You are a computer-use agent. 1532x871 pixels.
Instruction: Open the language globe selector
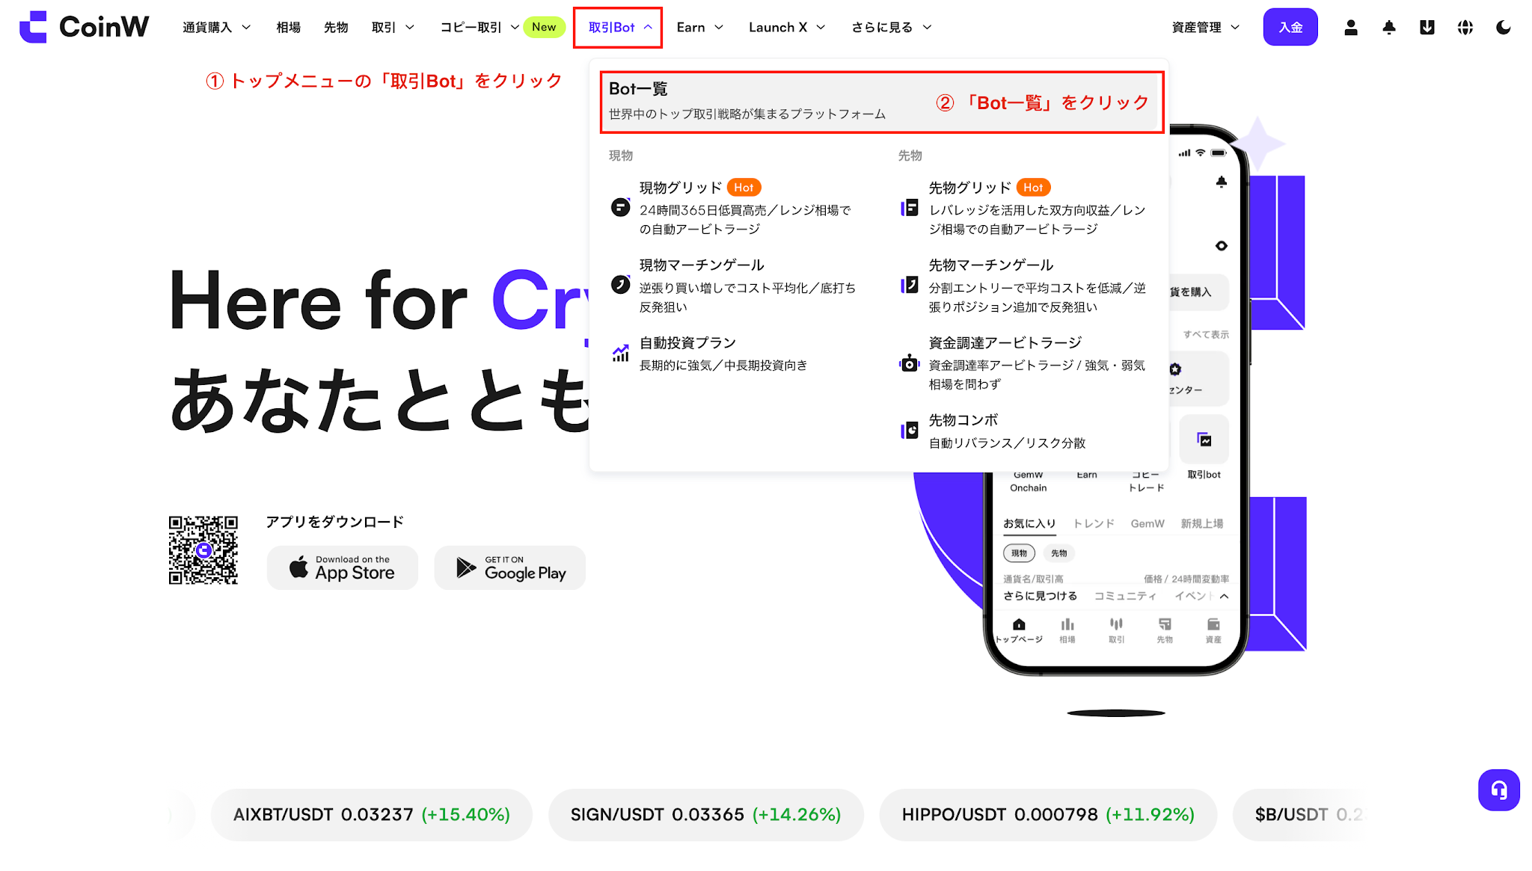(x=1465, y=28)
